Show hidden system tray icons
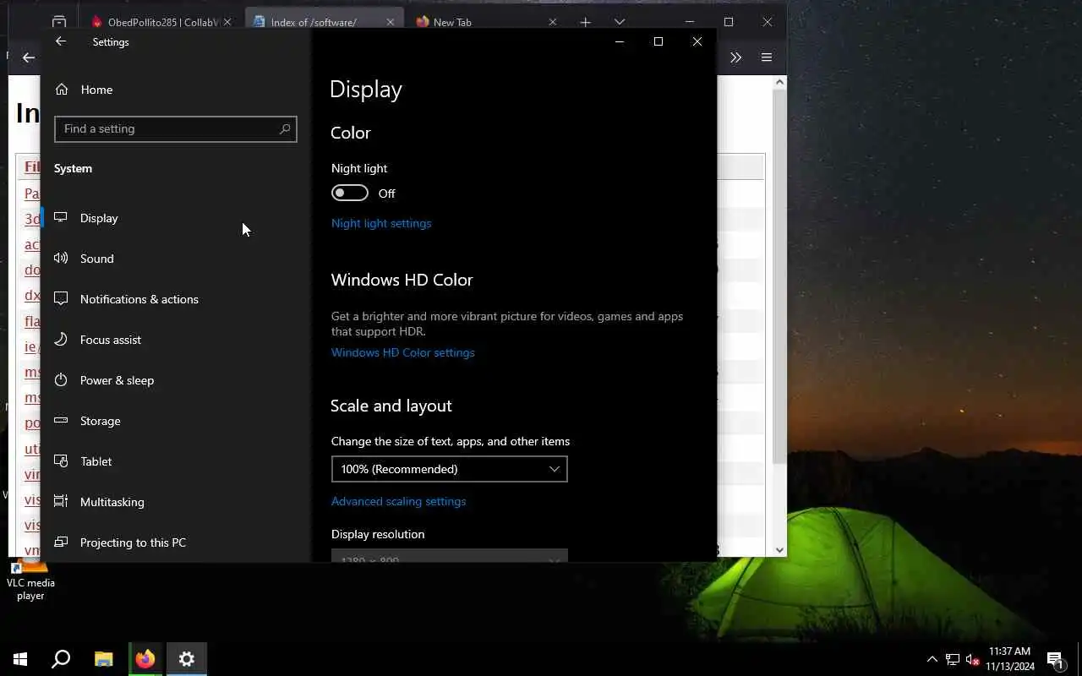The height and width of the screenshot is (676, 1082). tap(932, 659)
